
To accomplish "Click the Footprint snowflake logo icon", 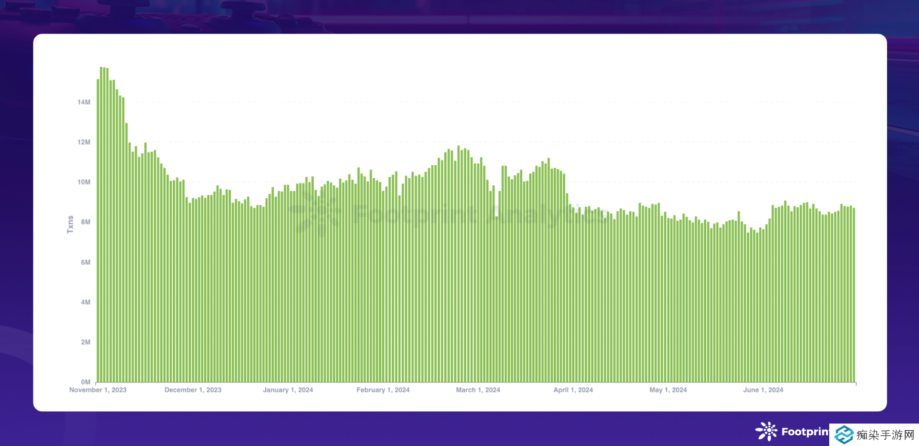I will click(x=766, y=431).
